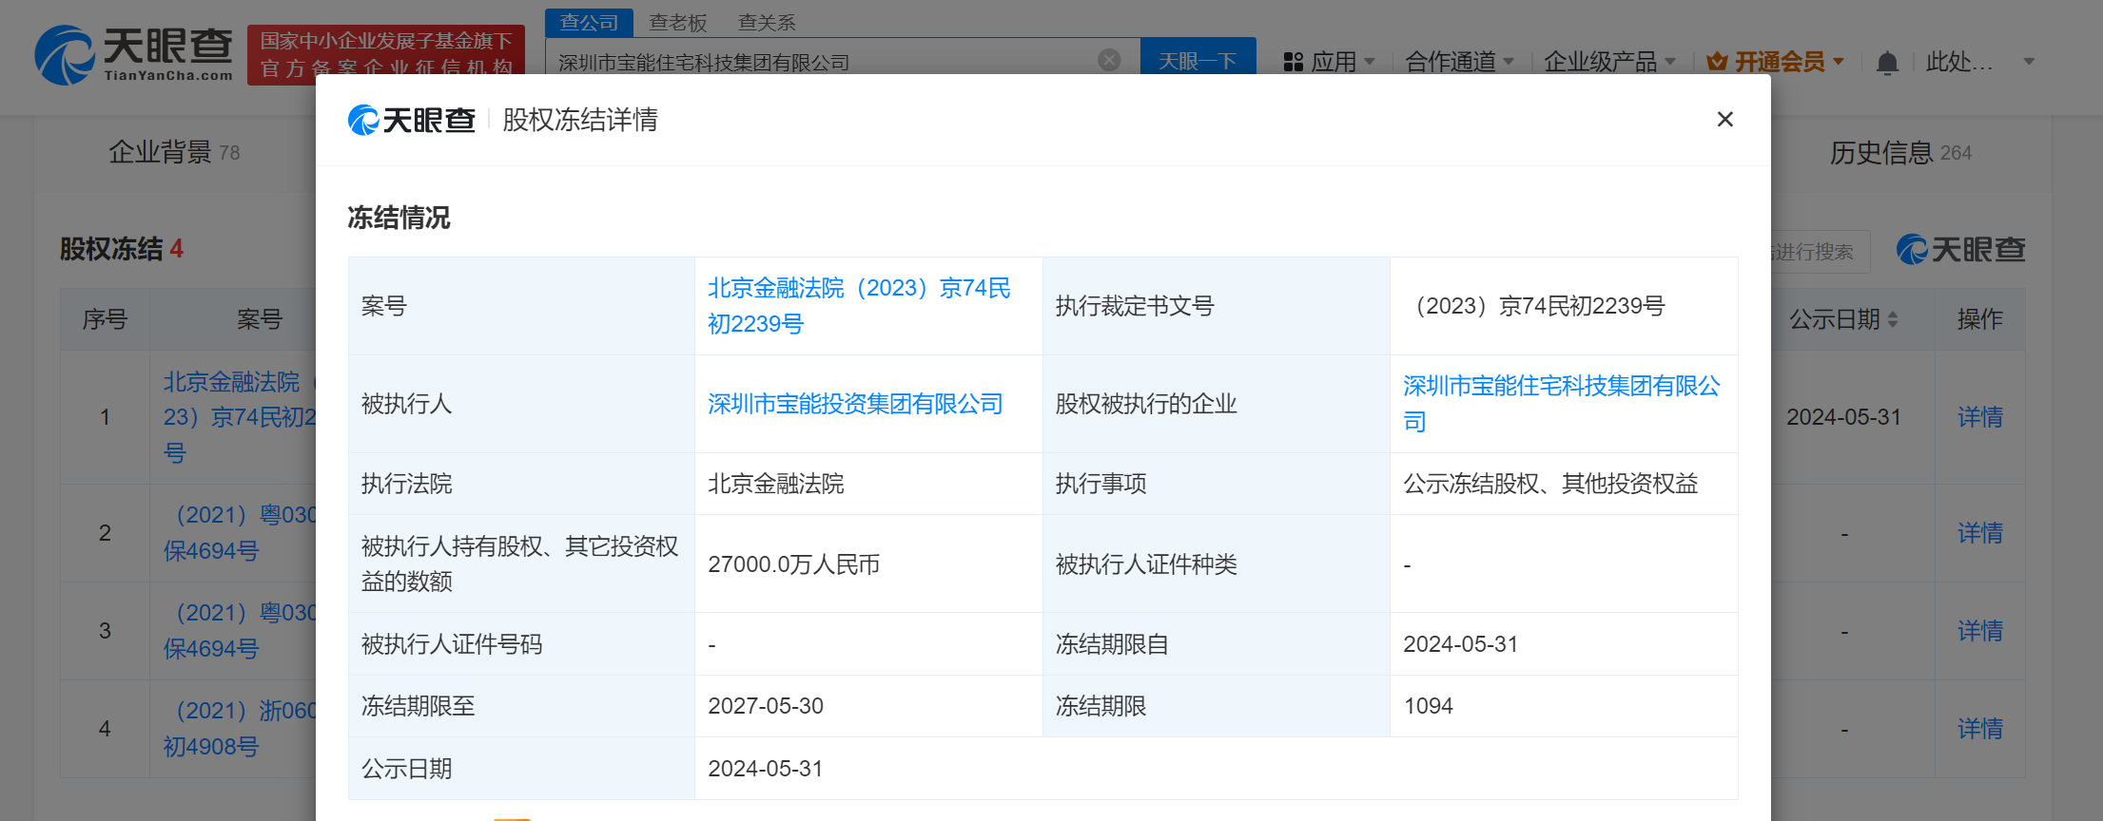Switch to the 查公司 tab

[x=589, y=22]
